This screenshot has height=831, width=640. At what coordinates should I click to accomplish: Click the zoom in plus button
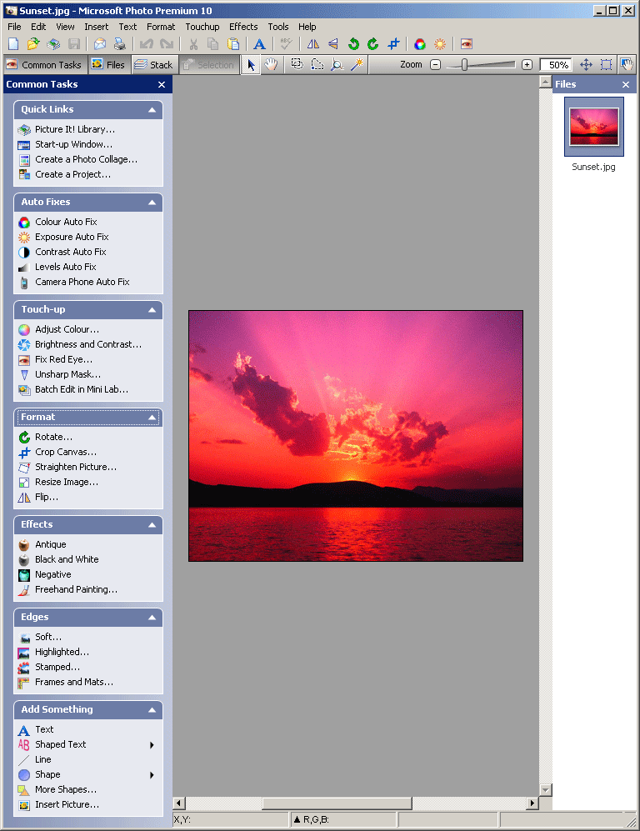[x=527, y=65]
